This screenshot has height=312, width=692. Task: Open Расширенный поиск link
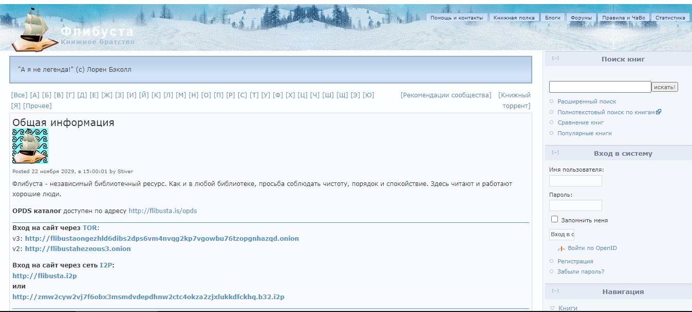coord(587,101)
